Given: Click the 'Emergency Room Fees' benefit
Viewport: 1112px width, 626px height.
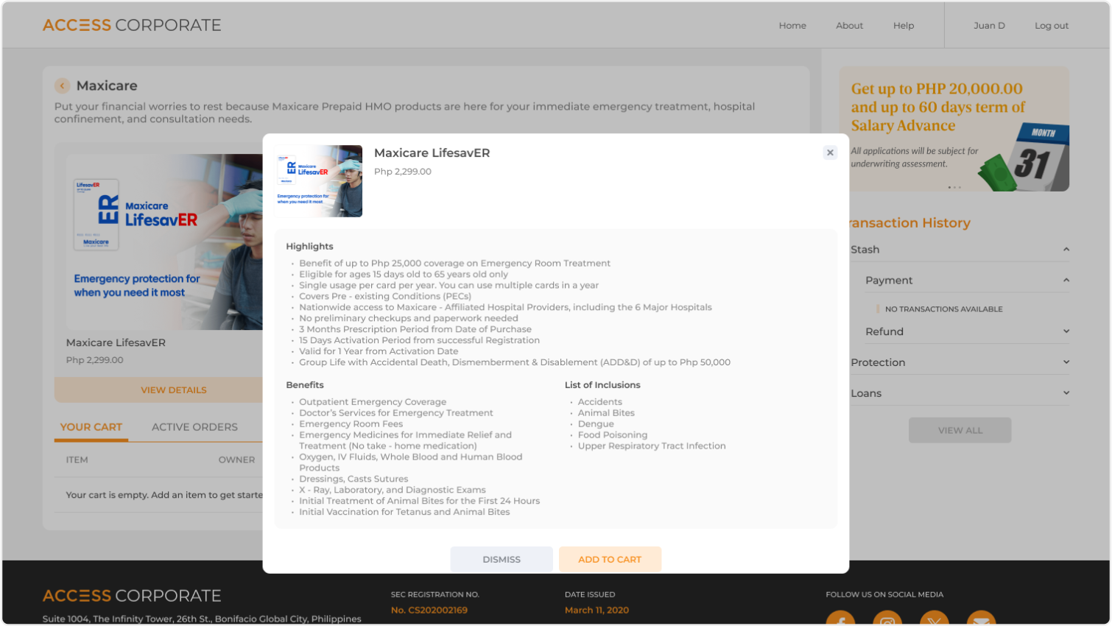Looking at the screenshot, I should tap(351, 424).
